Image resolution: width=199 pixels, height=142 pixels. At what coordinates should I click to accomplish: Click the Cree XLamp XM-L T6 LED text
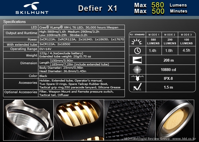pos(79,27)
